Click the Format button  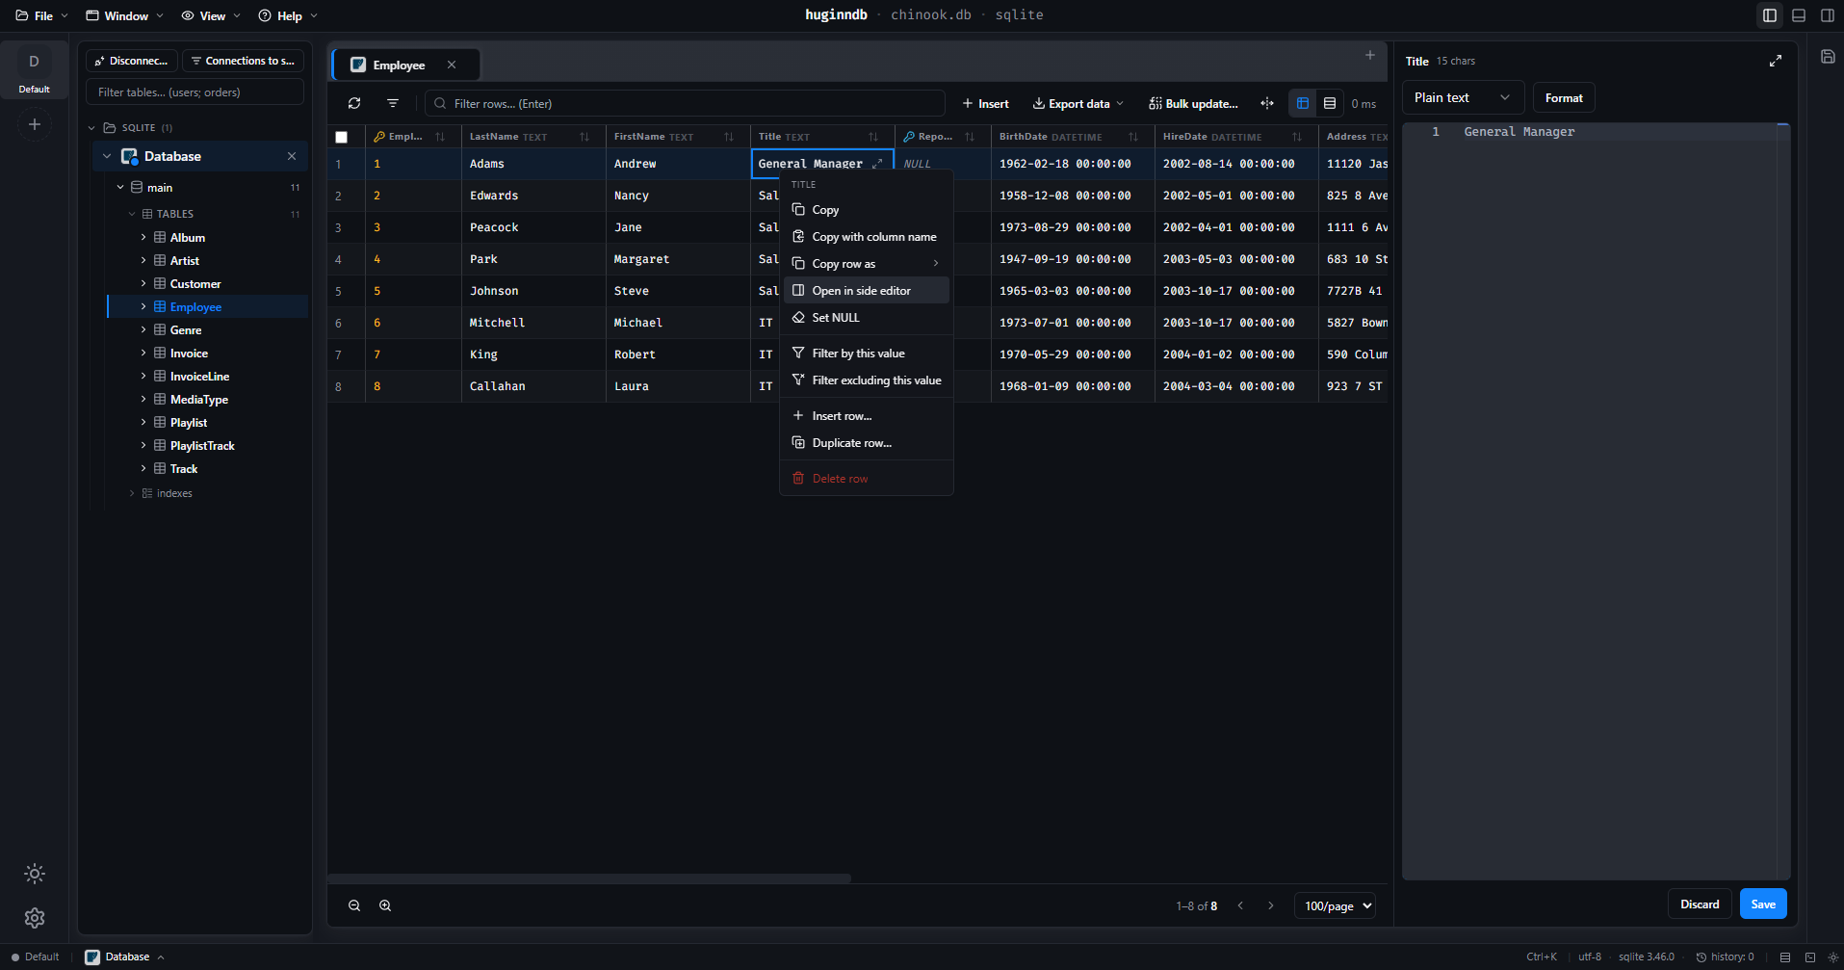(x=1564, y=97)
